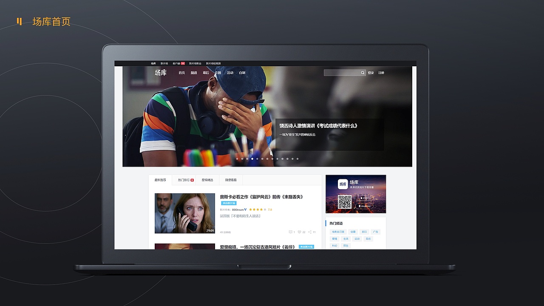Click 新片场 in the top black bar
544x306 pixels.
[164, 63]
